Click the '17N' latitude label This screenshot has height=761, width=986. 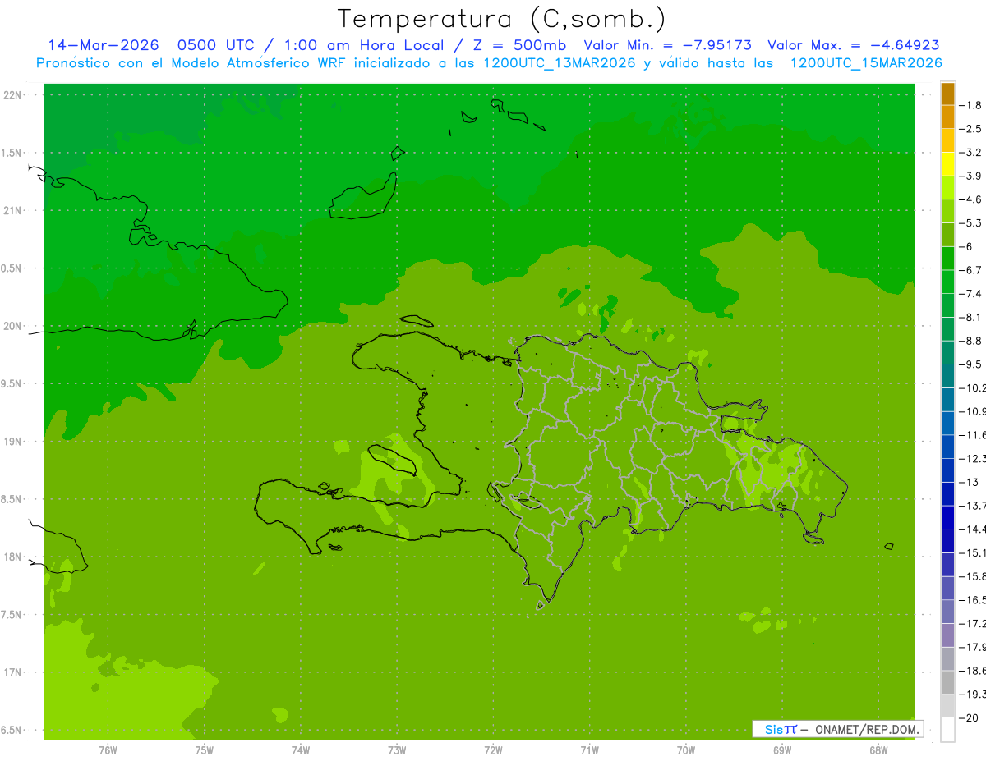(x=12, y=672)
